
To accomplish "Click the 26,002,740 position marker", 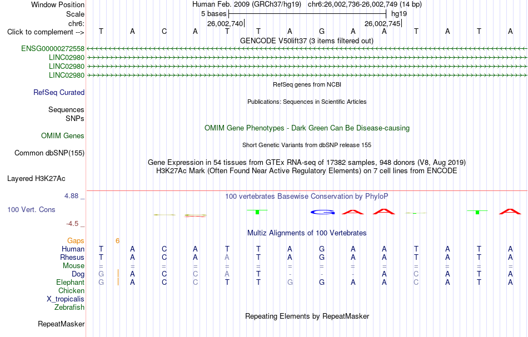I will point(225,23).
